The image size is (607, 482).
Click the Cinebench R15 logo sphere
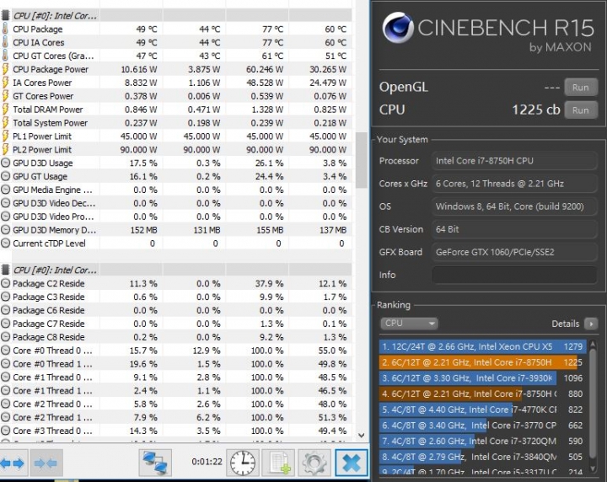tap(398, 27)
